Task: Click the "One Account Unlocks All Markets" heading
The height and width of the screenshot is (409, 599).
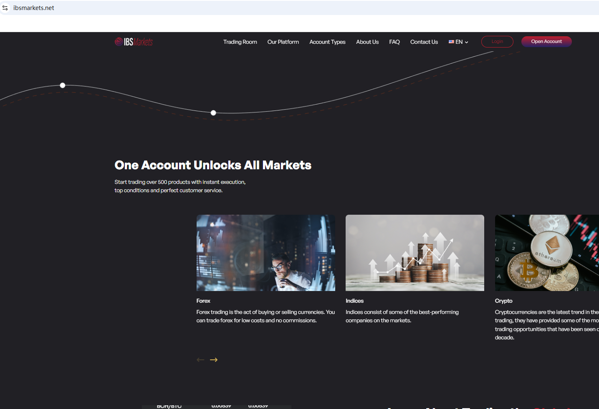Action: point(213,165)
